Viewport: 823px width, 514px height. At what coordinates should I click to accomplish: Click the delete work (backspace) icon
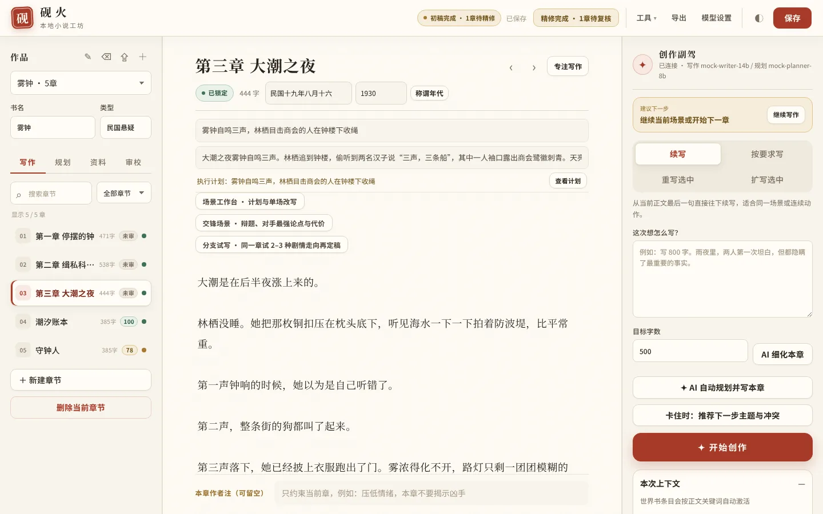106,57
